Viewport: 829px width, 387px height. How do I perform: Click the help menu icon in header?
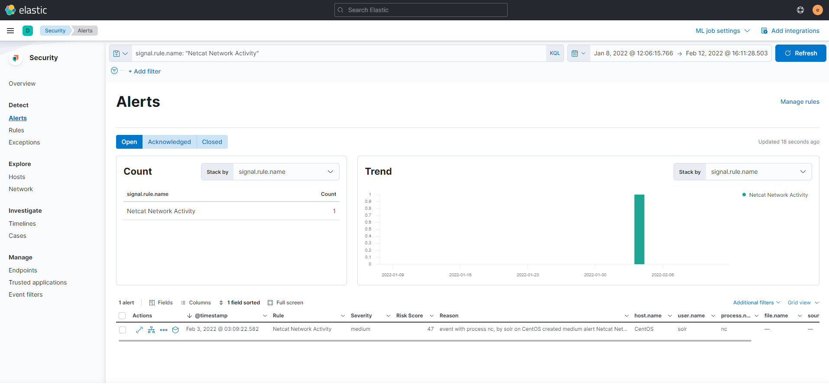click(800, 10)
